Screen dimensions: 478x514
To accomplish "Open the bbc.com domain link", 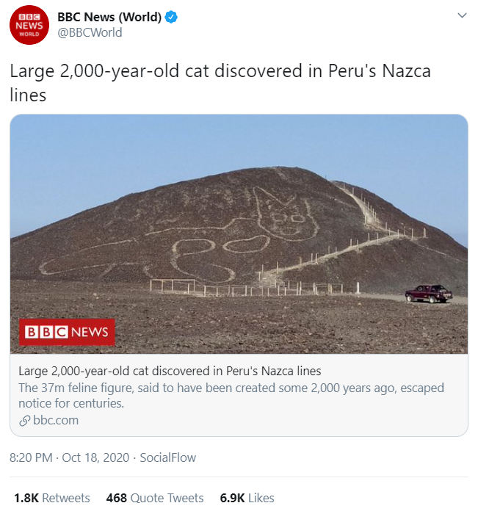I will point(56,421).
